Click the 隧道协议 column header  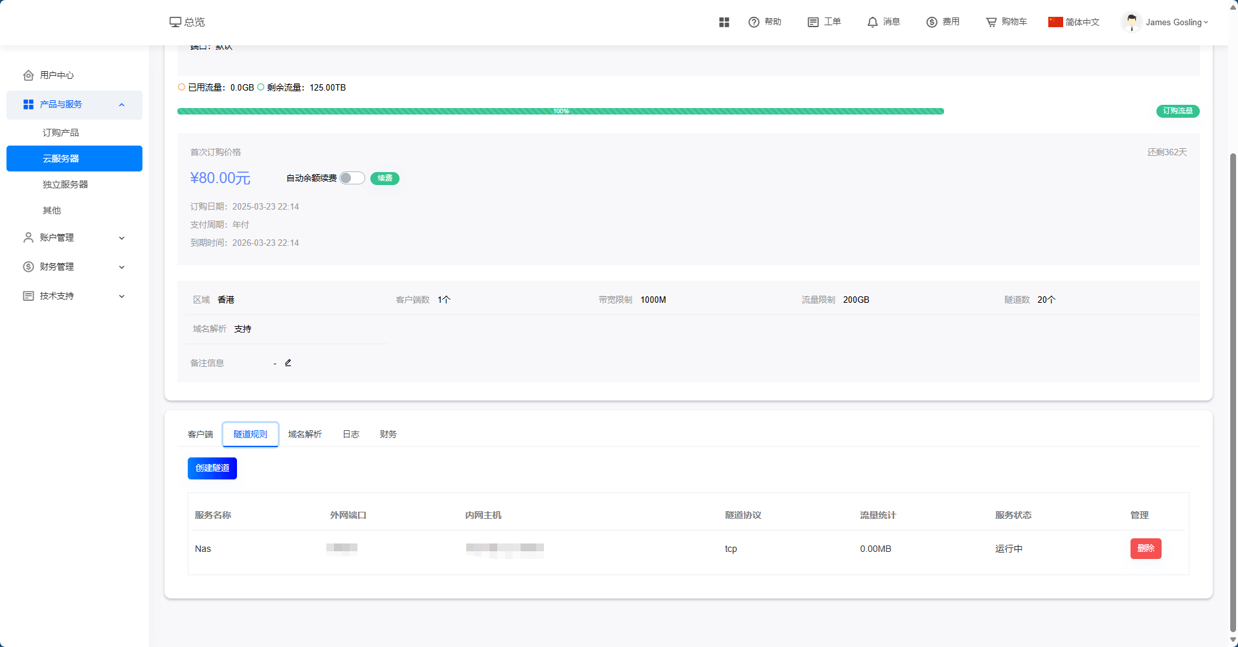(743, 515)
